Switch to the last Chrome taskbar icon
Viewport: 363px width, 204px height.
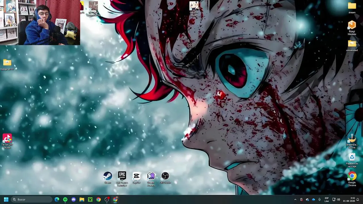point(115,199)
